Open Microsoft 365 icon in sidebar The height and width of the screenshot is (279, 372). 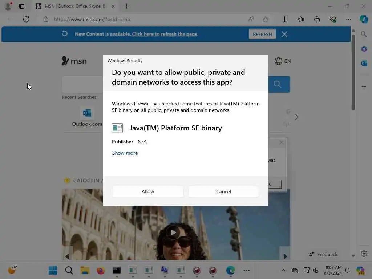tap(364, 49)
